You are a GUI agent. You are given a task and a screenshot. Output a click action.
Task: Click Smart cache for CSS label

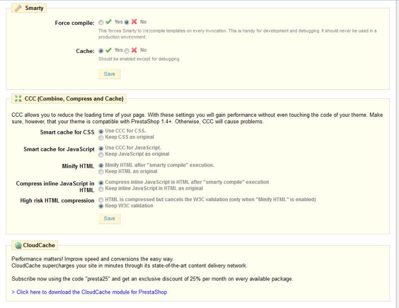[67, 132]
